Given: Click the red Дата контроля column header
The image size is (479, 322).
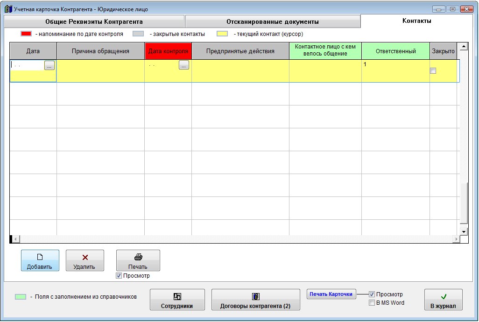Looking at the screenshot, I should [x=168, y=51].
